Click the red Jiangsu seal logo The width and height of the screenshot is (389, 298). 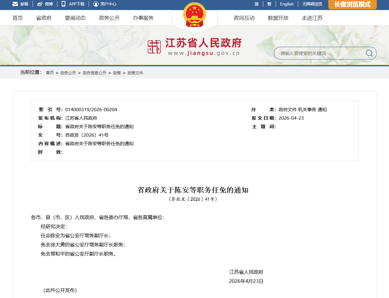tap(154, 47)
